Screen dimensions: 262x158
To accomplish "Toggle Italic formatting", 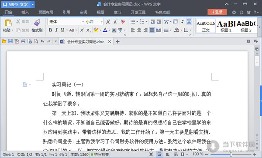I will pos(56,30).
